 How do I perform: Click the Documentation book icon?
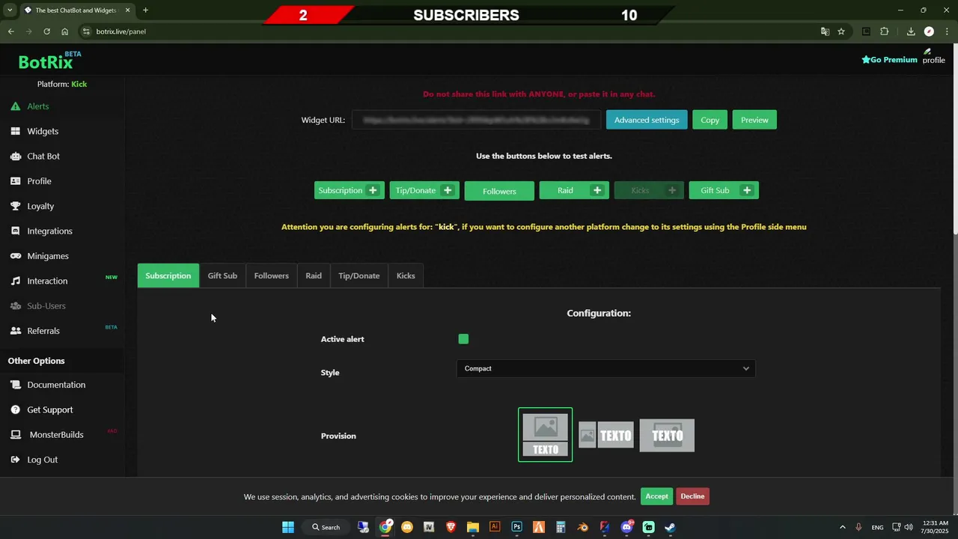tap(15, 385)
